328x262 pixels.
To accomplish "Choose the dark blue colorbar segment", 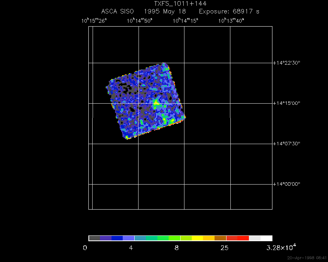I will click(x=117, y=238).
